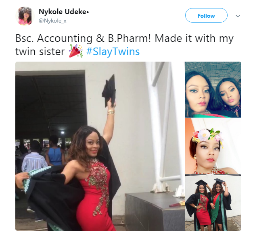Click the party popper emoji

77,52
